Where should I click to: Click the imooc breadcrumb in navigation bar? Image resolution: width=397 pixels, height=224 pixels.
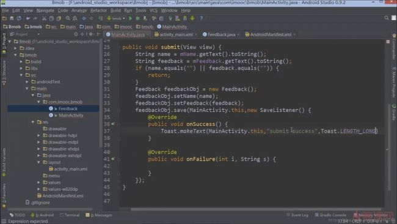click(x=123, y=27)
